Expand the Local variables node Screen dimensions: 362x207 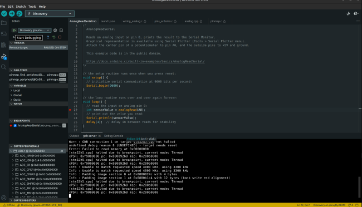point(11,91)
